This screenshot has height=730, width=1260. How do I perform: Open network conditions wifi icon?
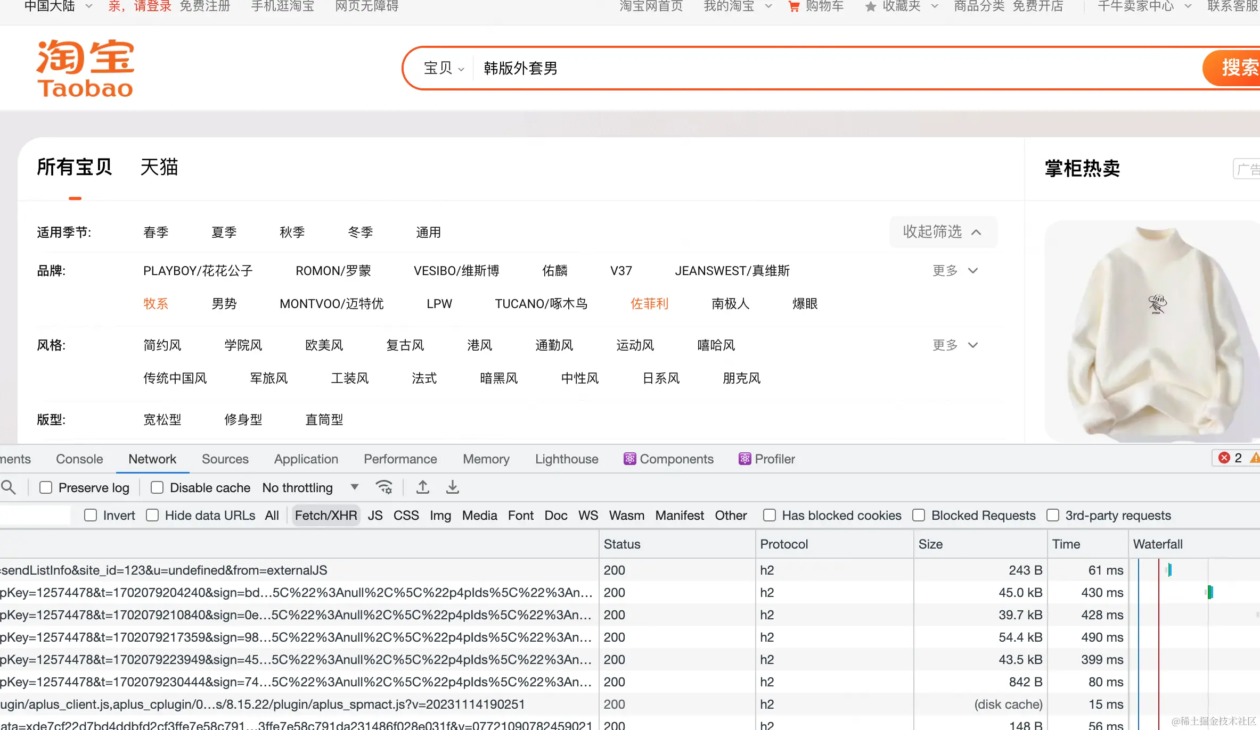pos(384,487)
